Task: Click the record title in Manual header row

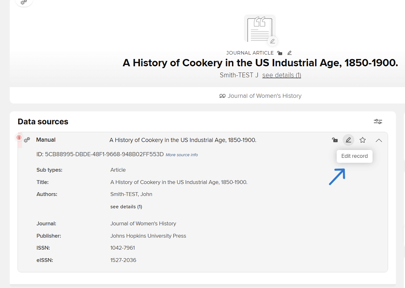Action: pyautogui.click(x=183, y=140)
